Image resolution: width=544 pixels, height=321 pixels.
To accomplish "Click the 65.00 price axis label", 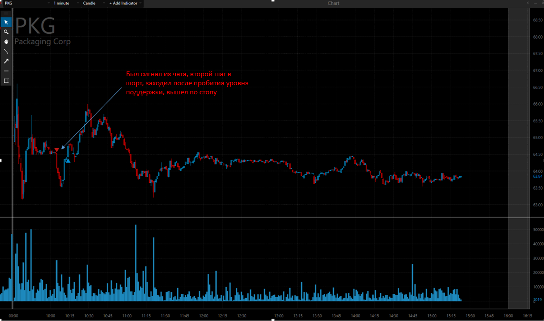I will click(537, 138).
